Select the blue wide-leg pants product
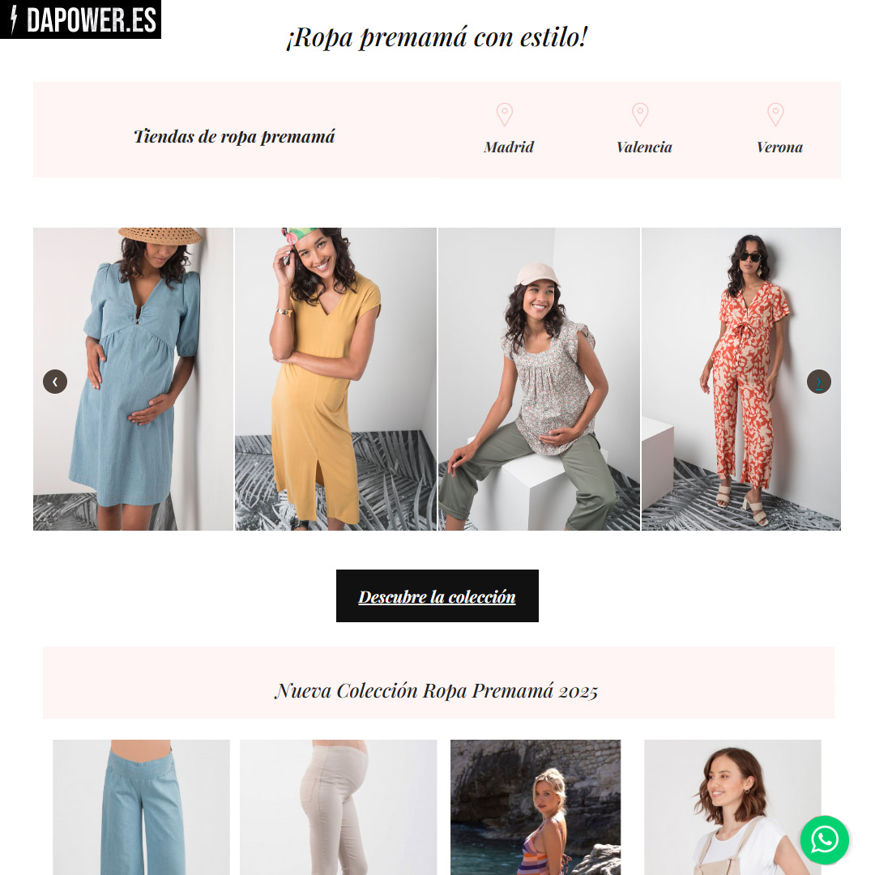Image resolution: width=875 pixels, height=875 pixels. [x=141, y=807]
